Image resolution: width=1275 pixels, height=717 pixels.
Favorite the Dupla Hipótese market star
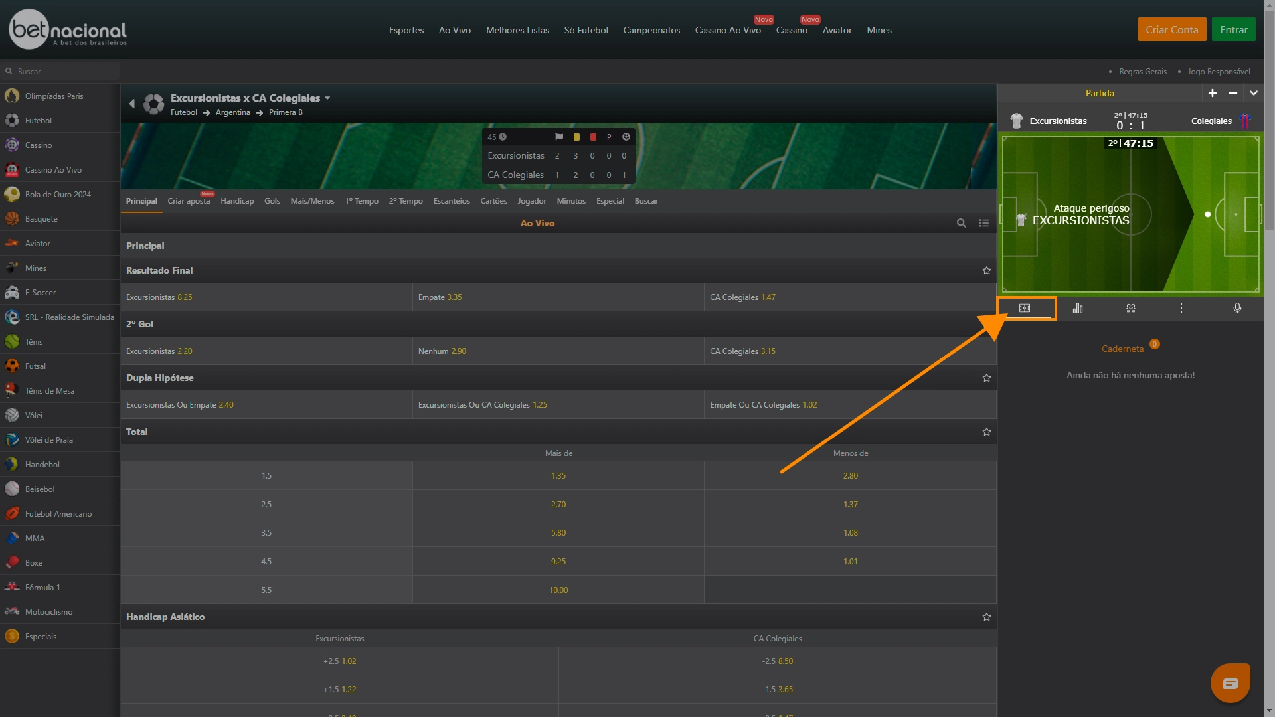click(x=987, y=378)
